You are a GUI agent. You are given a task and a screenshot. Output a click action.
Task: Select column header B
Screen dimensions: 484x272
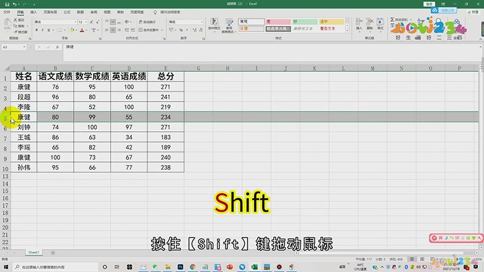click(55, 68)
